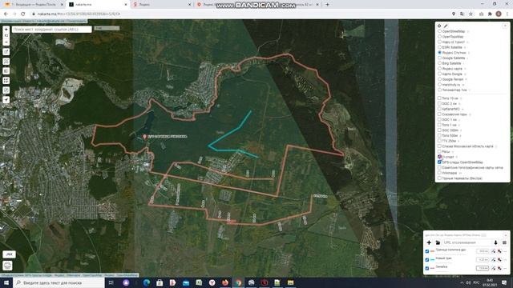
Task: Select Google Terrain base layer
Action: click(x=439, y=79)
